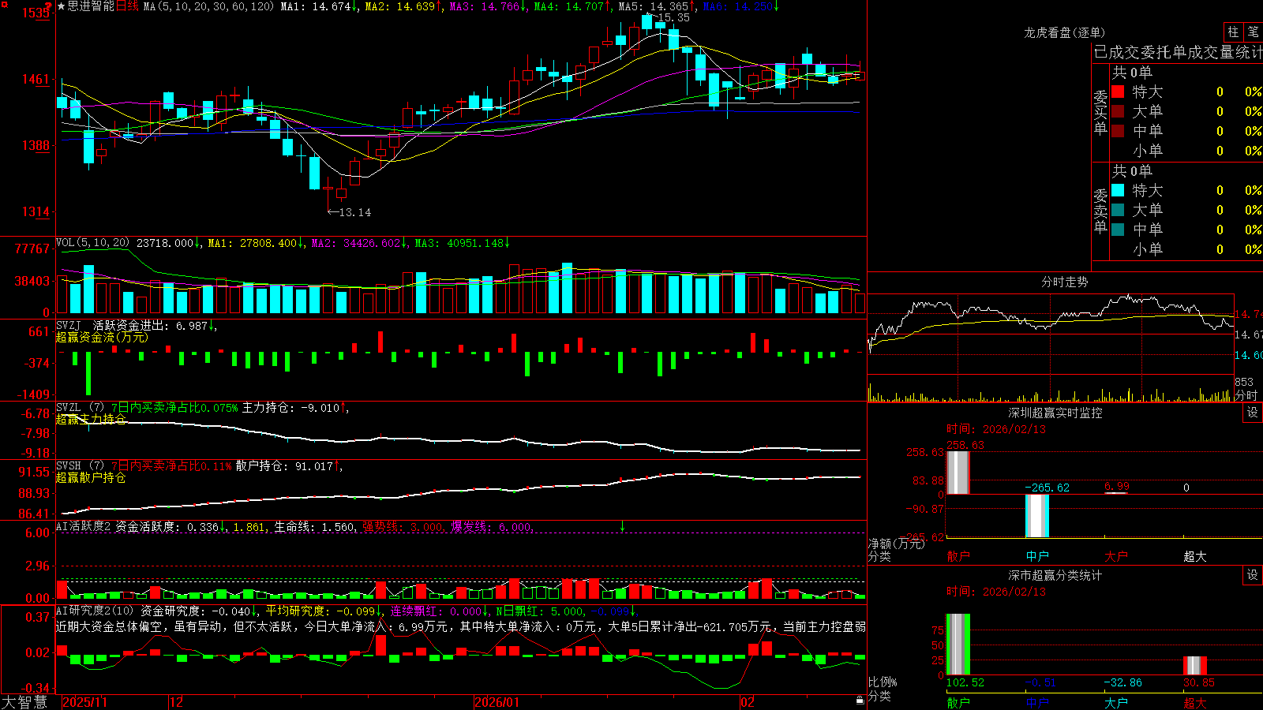
Task: Click the 超赢主力持仓 yellow label
Action: click(x=91, y=419)
